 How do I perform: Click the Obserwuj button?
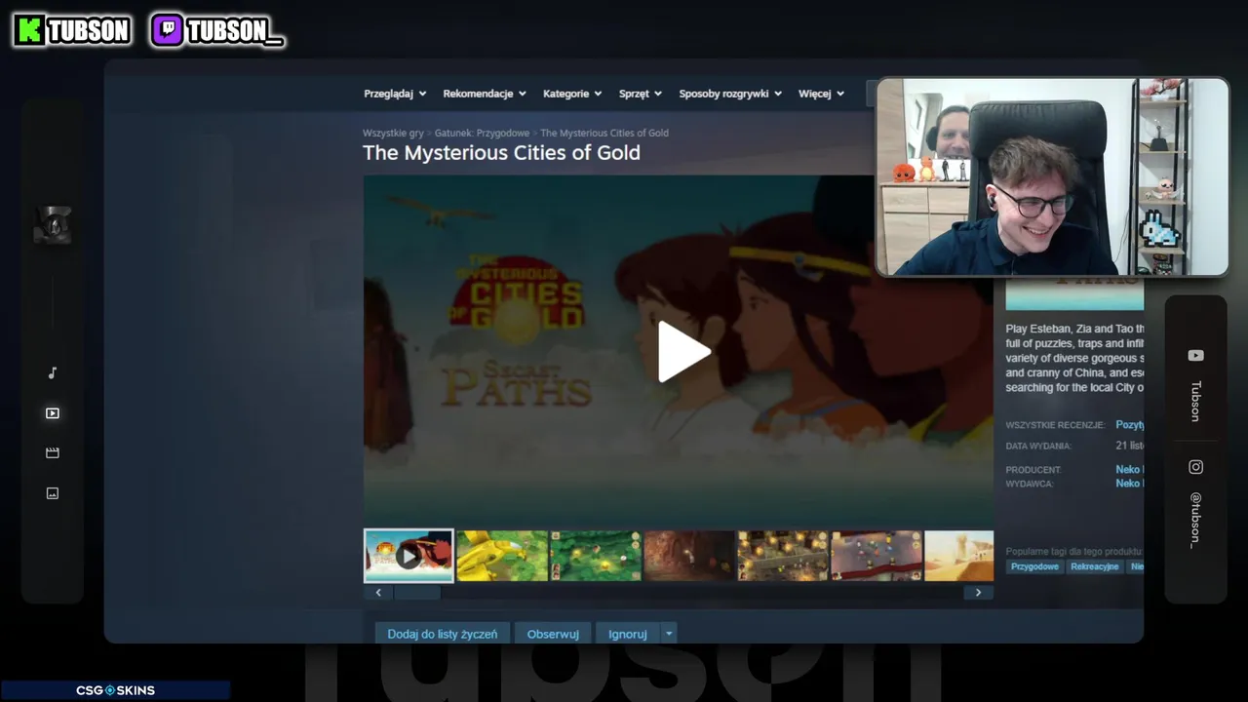[x=553, y=634]
